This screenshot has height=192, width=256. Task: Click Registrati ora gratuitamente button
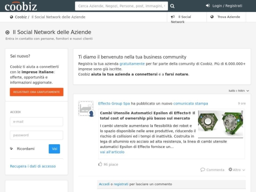coord(37,92)
